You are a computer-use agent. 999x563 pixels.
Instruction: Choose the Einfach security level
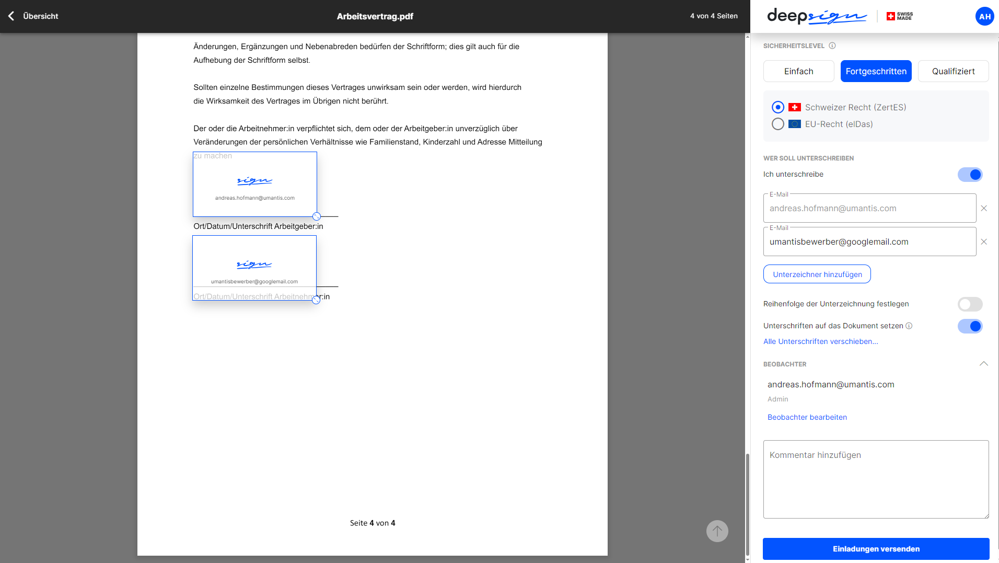click(x=798, y=71)
